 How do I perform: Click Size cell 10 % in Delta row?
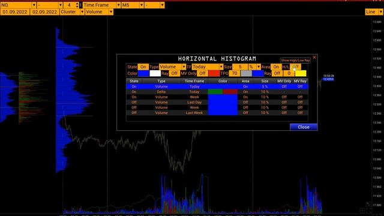[265, 92]
